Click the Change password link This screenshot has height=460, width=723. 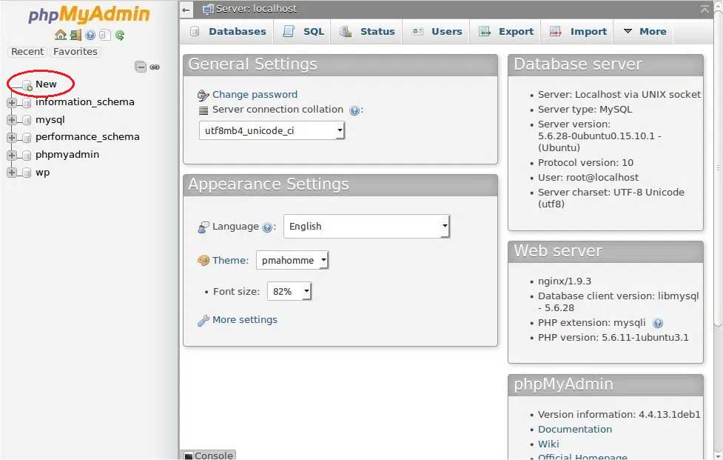[256, 94]
